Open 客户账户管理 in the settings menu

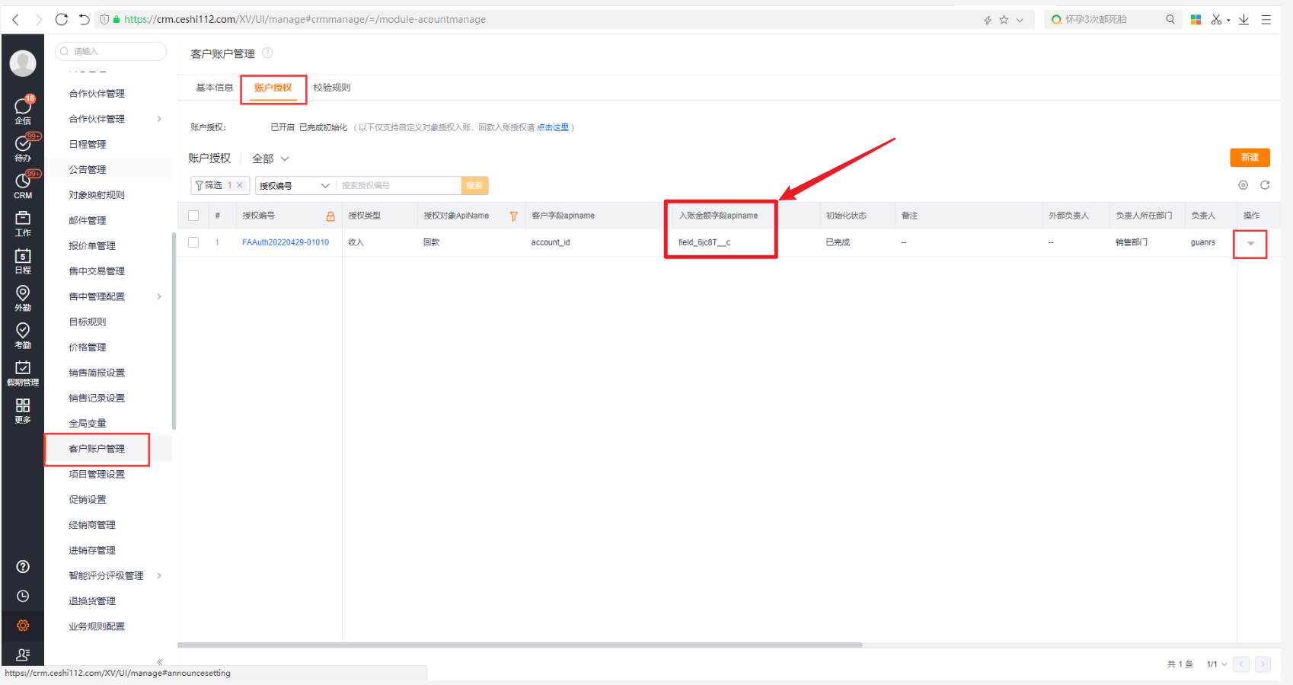coord(97,449)
